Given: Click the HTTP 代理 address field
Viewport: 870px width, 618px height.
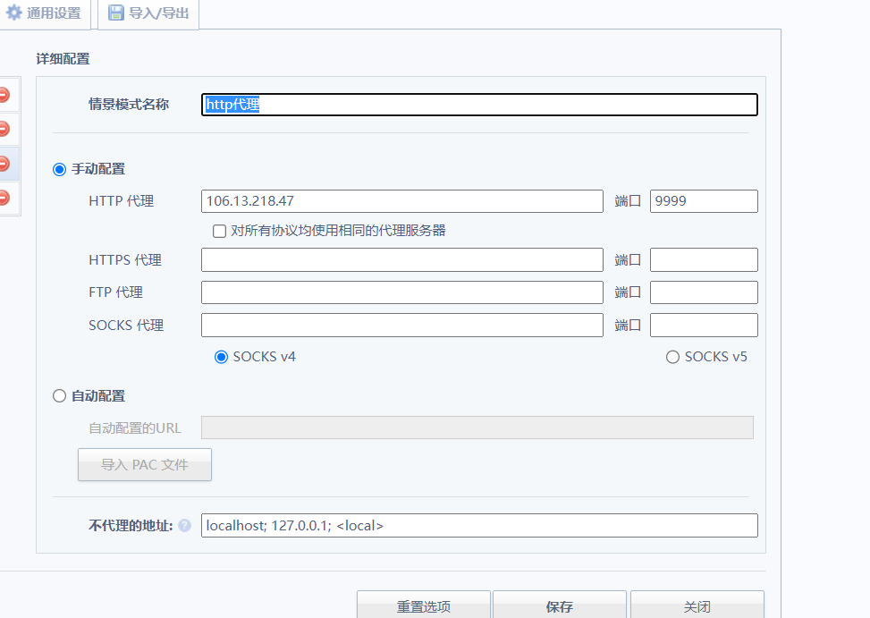Looking at the screenshot, I should 402,201.
